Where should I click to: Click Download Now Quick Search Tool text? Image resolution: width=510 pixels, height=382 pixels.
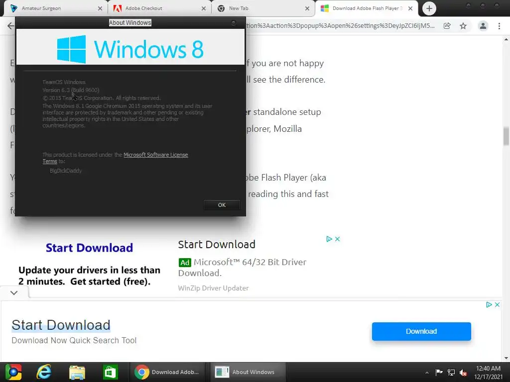[74, 340]
